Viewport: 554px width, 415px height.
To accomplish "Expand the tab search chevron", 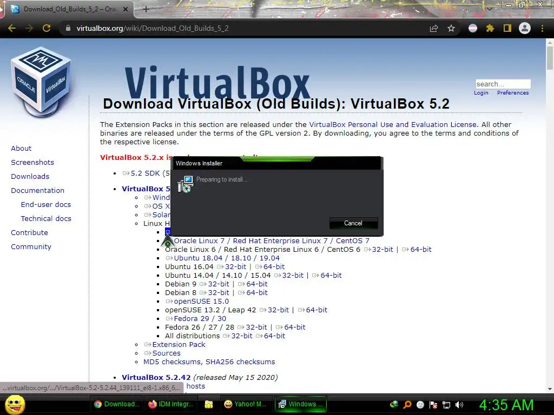I will coord(490,9).
